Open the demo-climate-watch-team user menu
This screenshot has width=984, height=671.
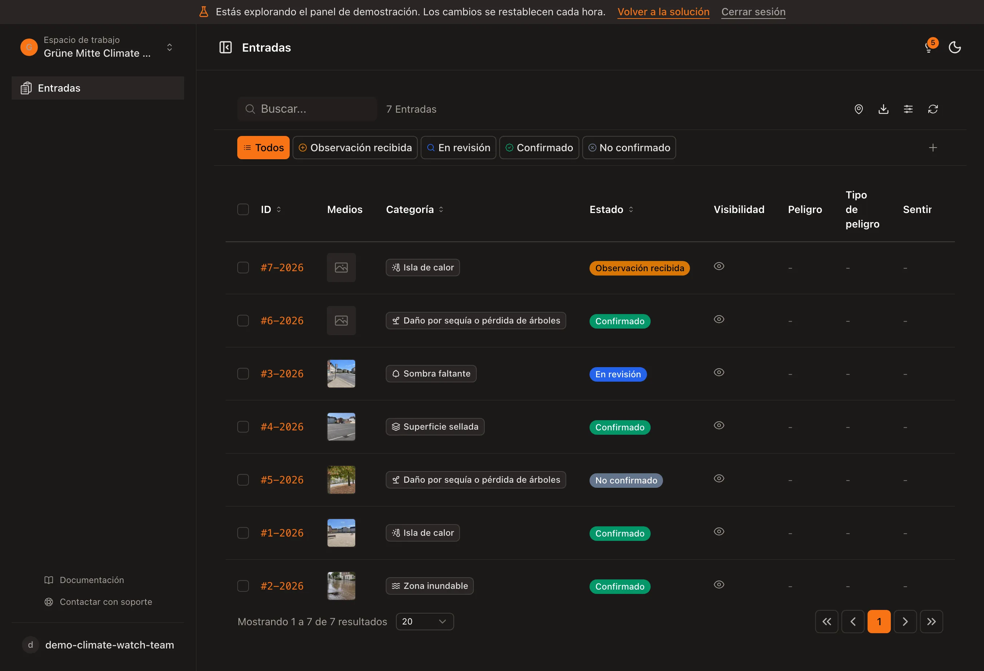(98, 645)
